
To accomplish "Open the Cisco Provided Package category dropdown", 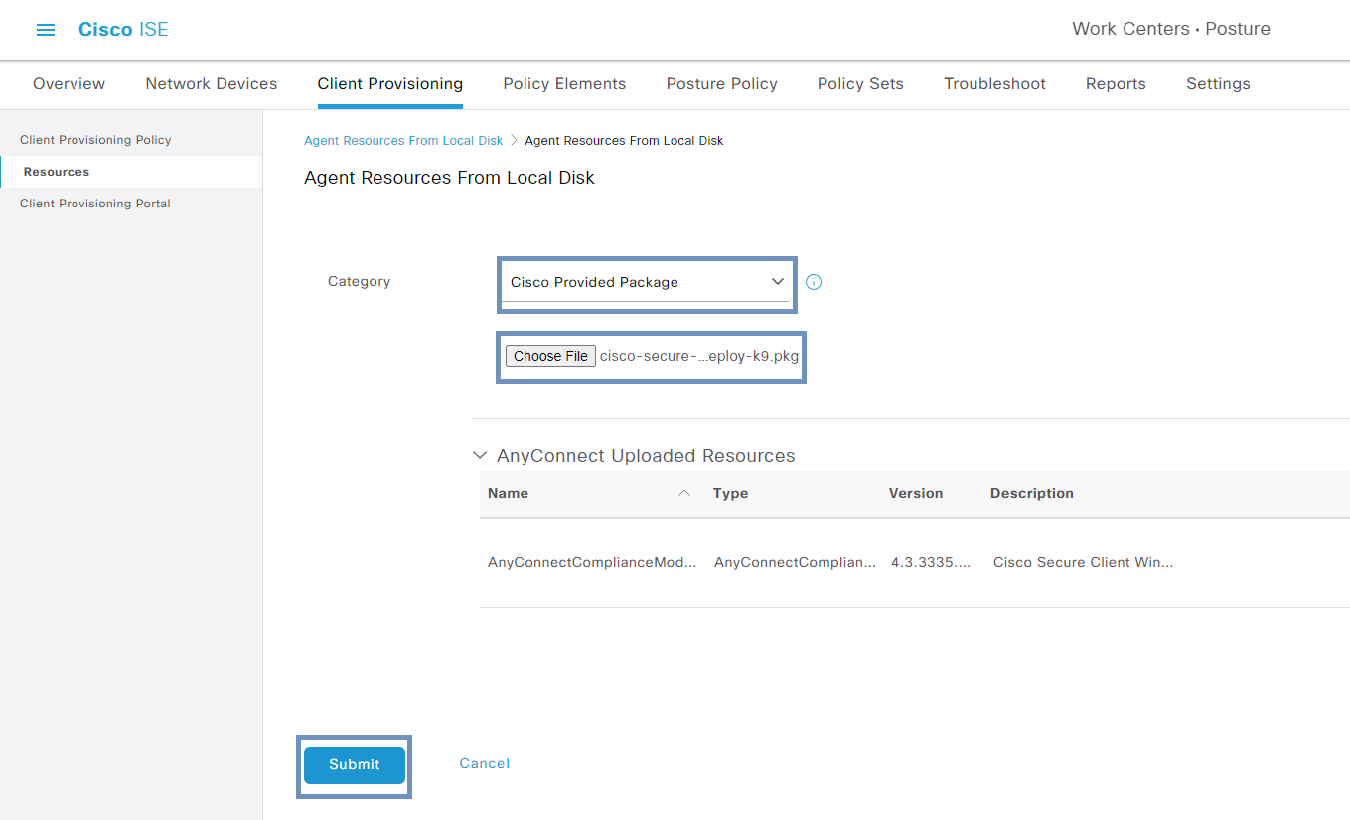I will [x=648, y=282].
